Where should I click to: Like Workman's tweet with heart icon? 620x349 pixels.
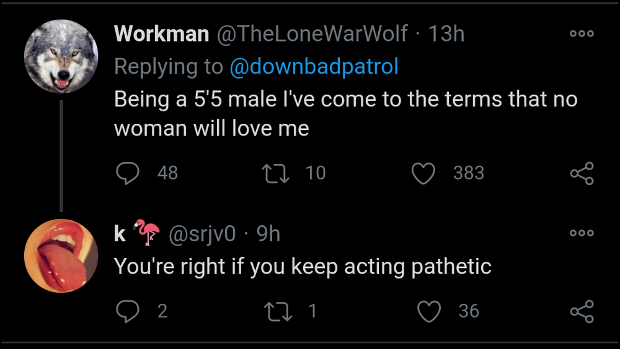pos(424,173)
